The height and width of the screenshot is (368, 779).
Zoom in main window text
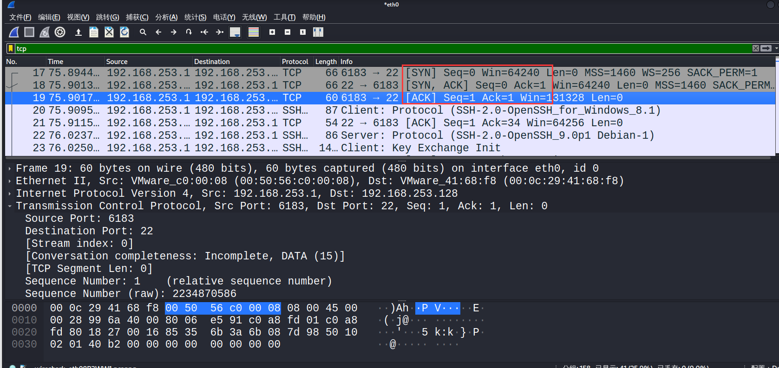(272, 32)
